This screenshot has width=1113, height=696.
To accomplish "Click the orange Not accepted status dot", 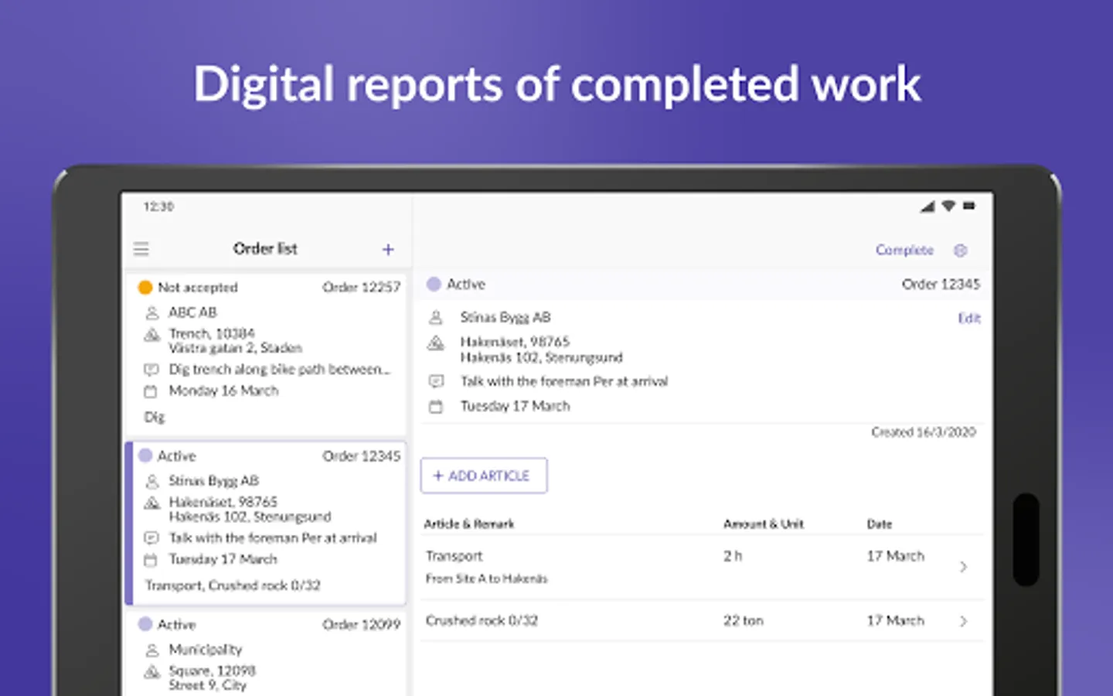I will (x=145, y=288).
